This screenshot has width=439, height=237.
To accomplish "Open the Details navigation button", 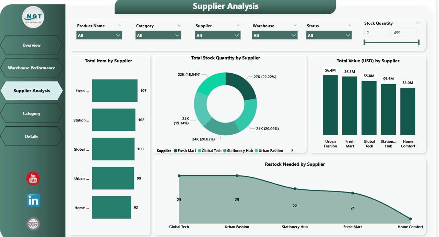I will click(x=32, y=136).
